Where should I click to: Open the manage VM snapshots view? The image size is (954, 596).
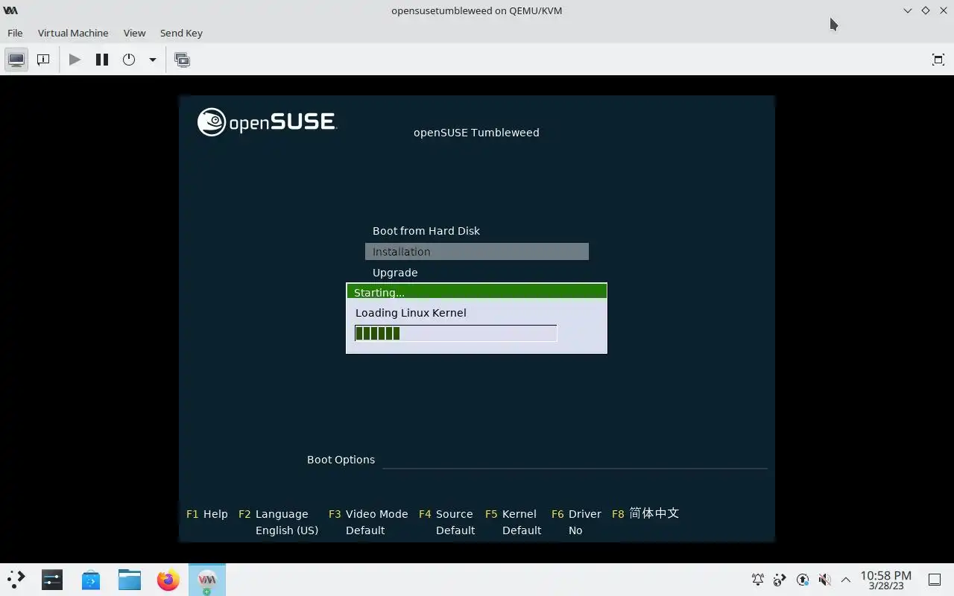182,60
